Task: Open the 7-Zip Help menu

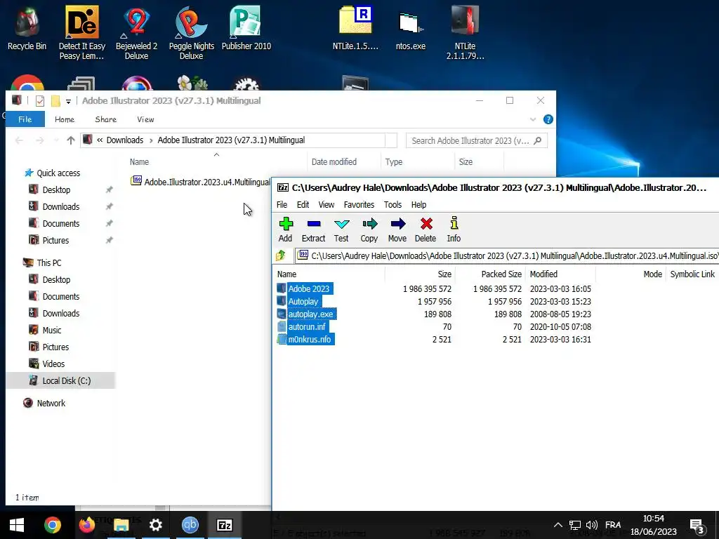Action: [418, 204]
